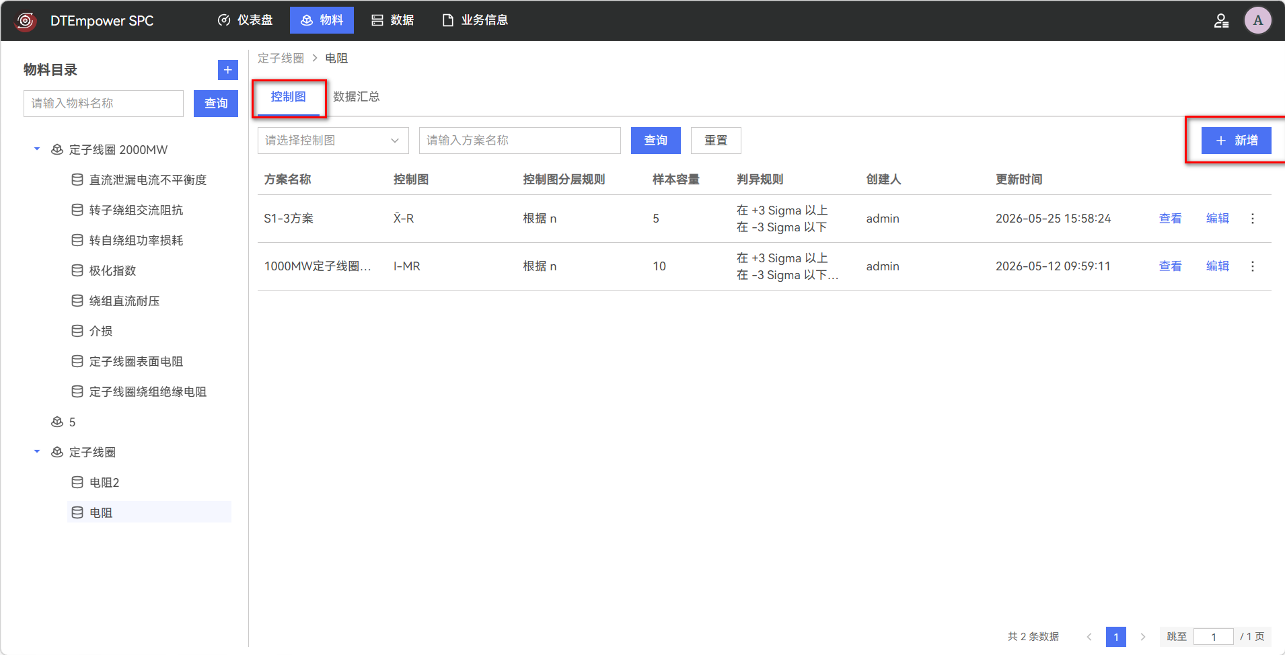
Task: Open more options for S1-3方案 row
Action: [1253, 219]
